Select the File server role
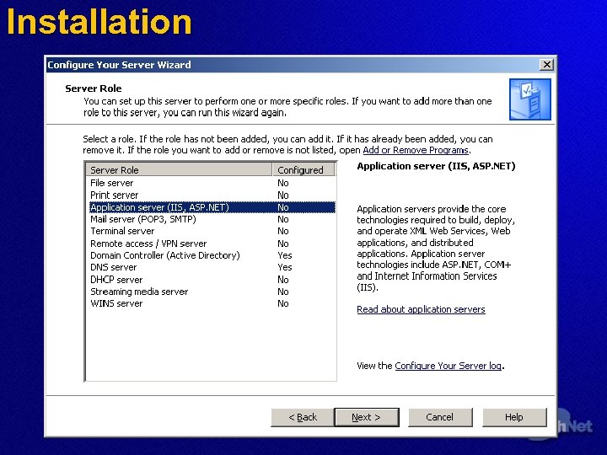Image resolution: width=607 pixels, height=455 pixels. [212, 183]
